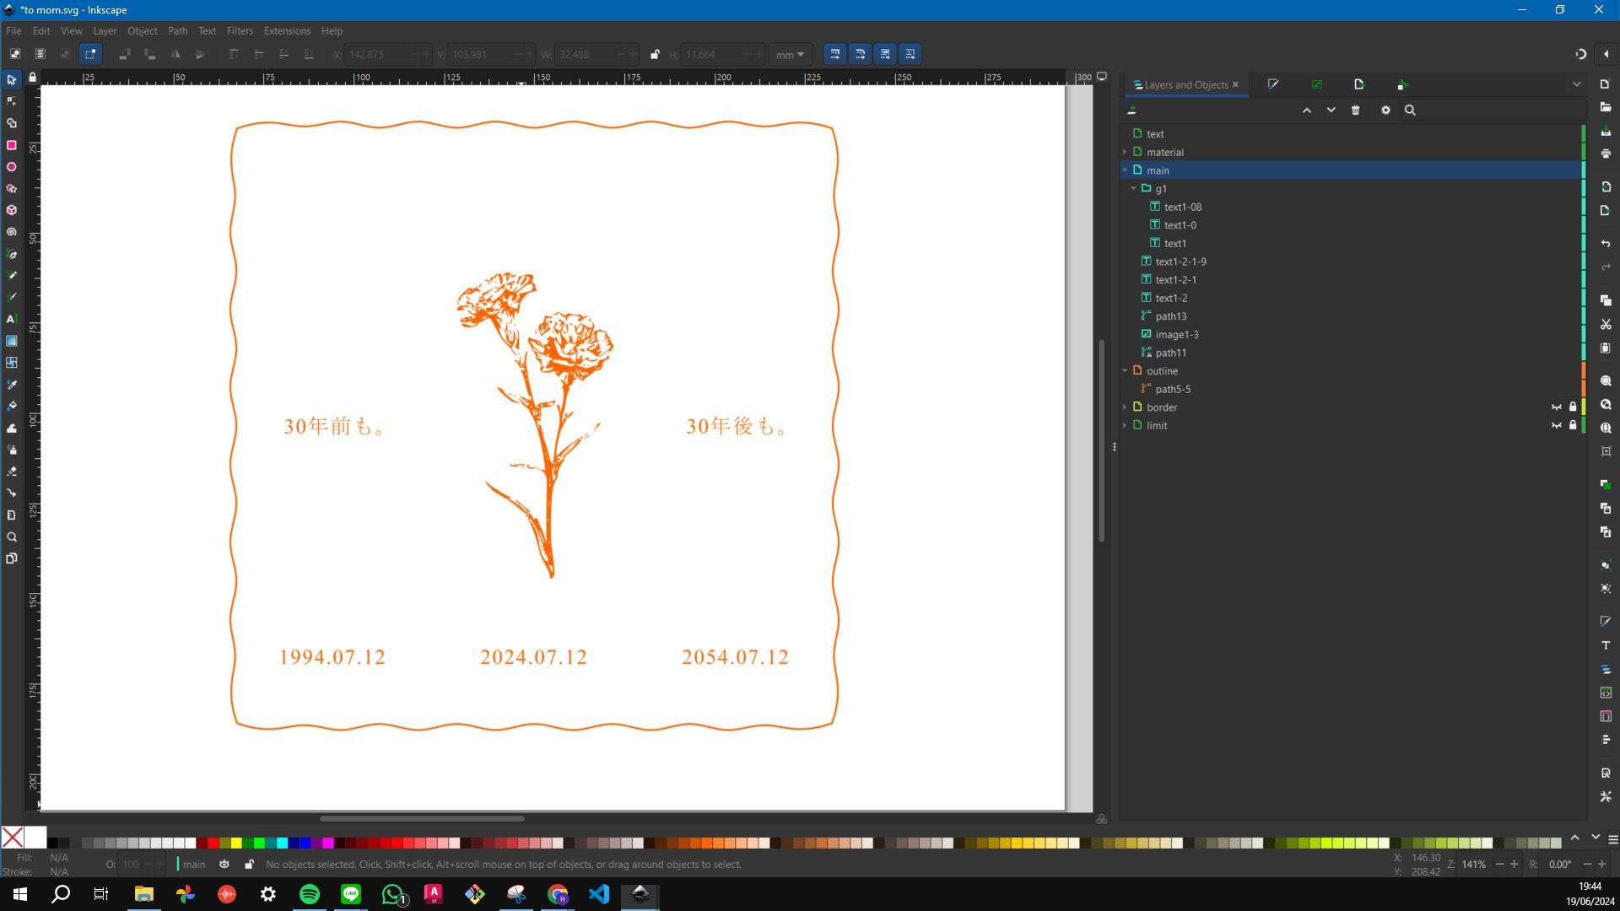Viewport: 1620px width, 911px height.
Task: Toggle scaling rounded rectangle corners
Action: coord(860,54)
